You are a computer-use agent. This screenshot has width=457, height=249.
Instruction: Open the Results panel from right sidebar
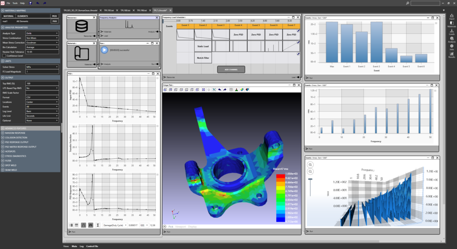pyautogui.click(x=452, y=55)
